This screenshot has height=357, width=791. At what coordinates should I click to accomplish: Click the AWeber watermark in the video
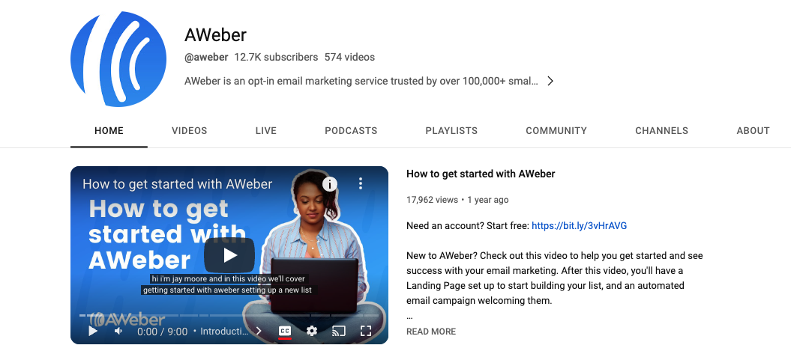pos(127,320)
